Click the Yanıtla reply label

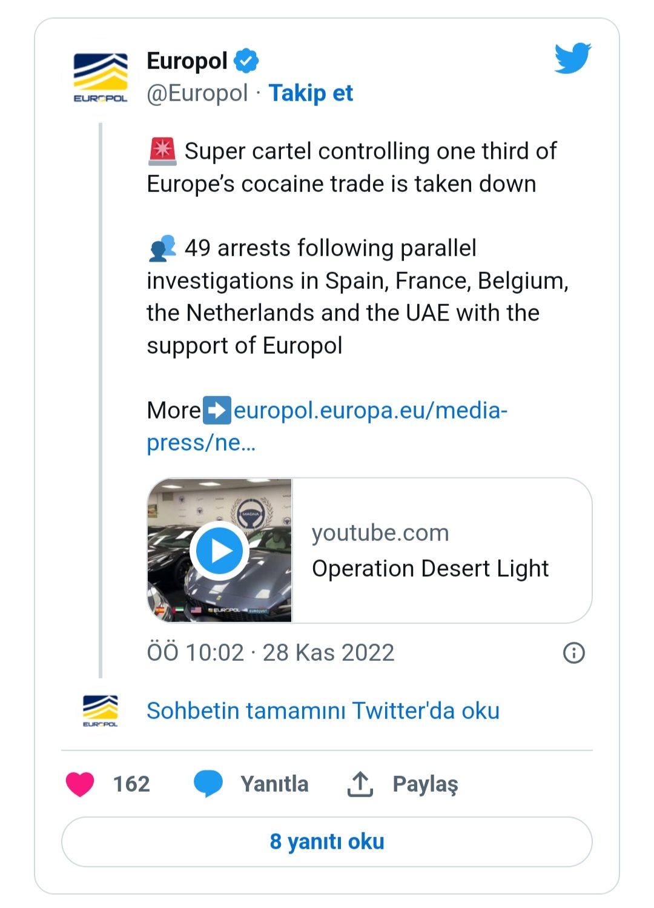coord(274,784)
